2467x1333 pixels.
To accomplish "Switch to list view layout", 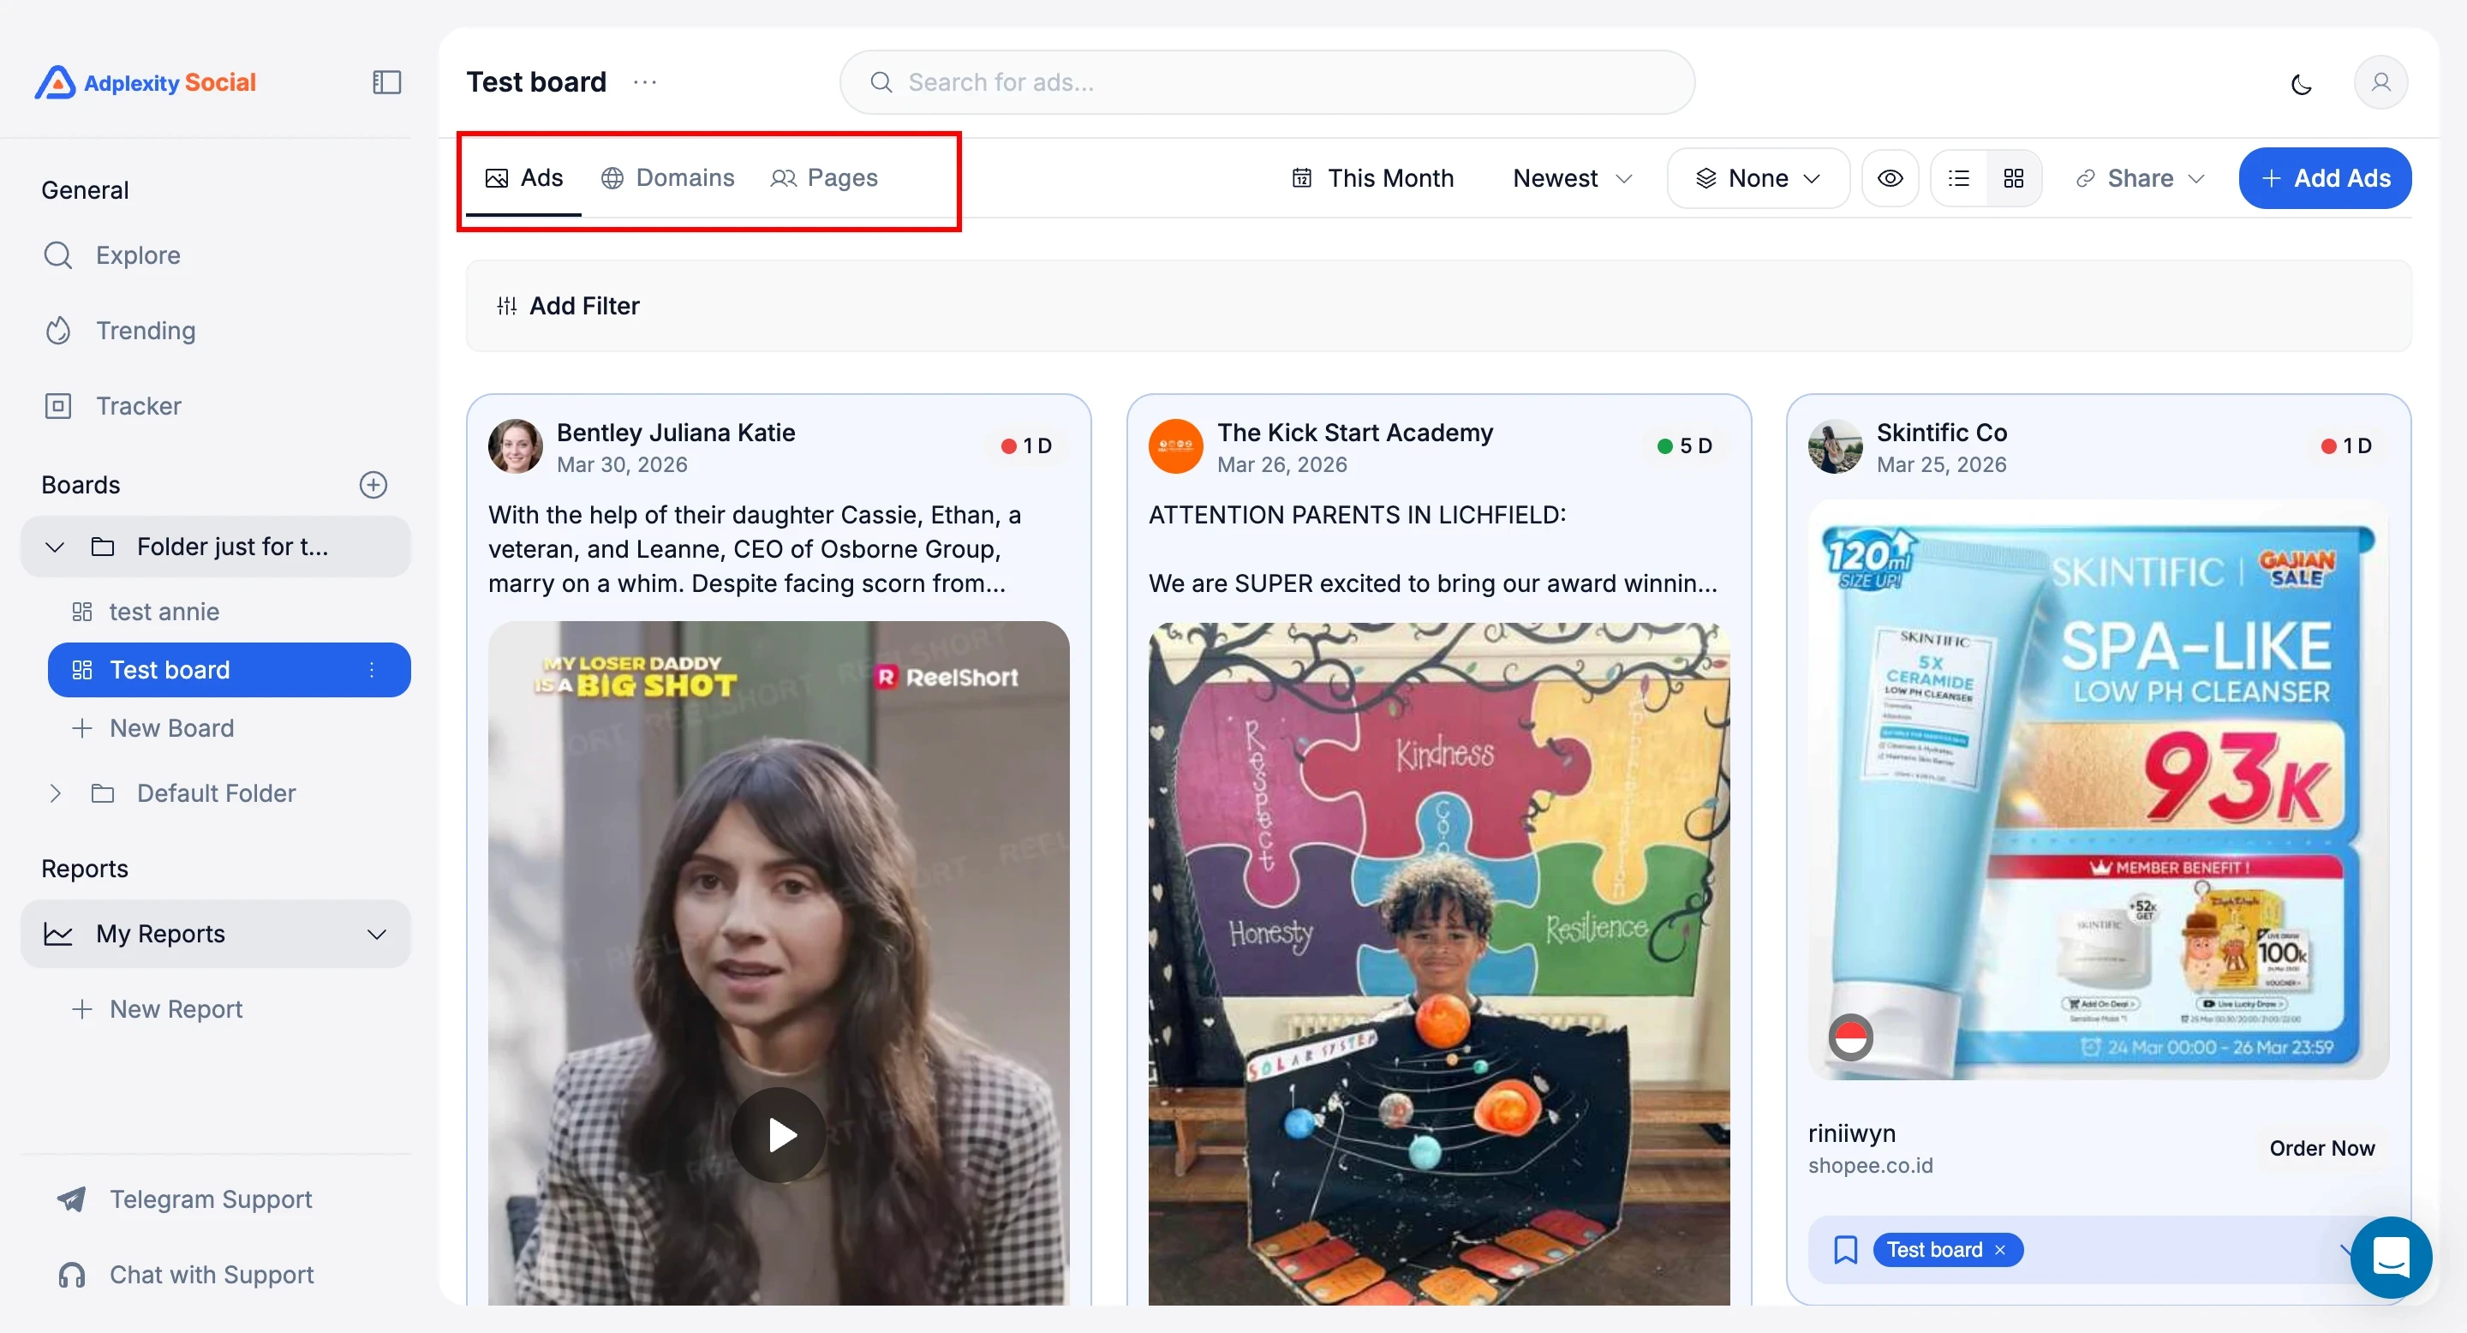I will pos(1958,178).
